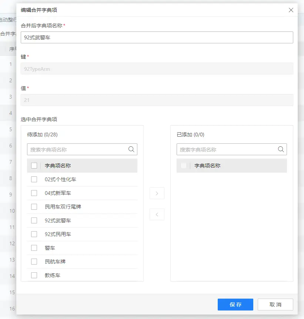Toggle select-all checkbox in 待添加 header
304x319 pixels.
point(34,166)
